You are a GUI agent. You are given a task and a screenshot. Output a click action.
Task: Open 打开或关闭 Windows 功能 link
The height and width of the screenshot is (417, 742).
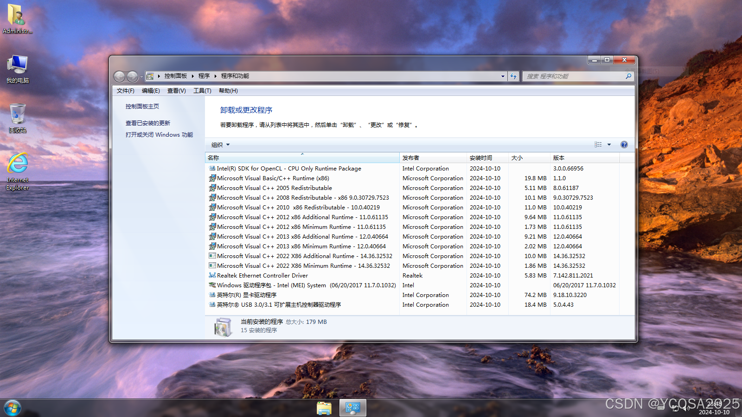(159, 135)
